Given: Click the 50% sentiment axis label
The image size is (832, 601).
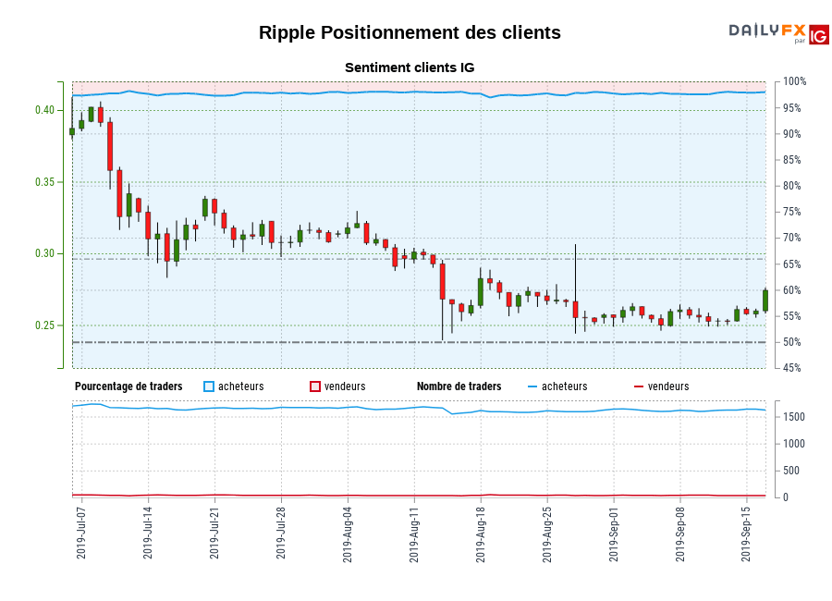Looking at the screenshot, I should click(792, 342).
